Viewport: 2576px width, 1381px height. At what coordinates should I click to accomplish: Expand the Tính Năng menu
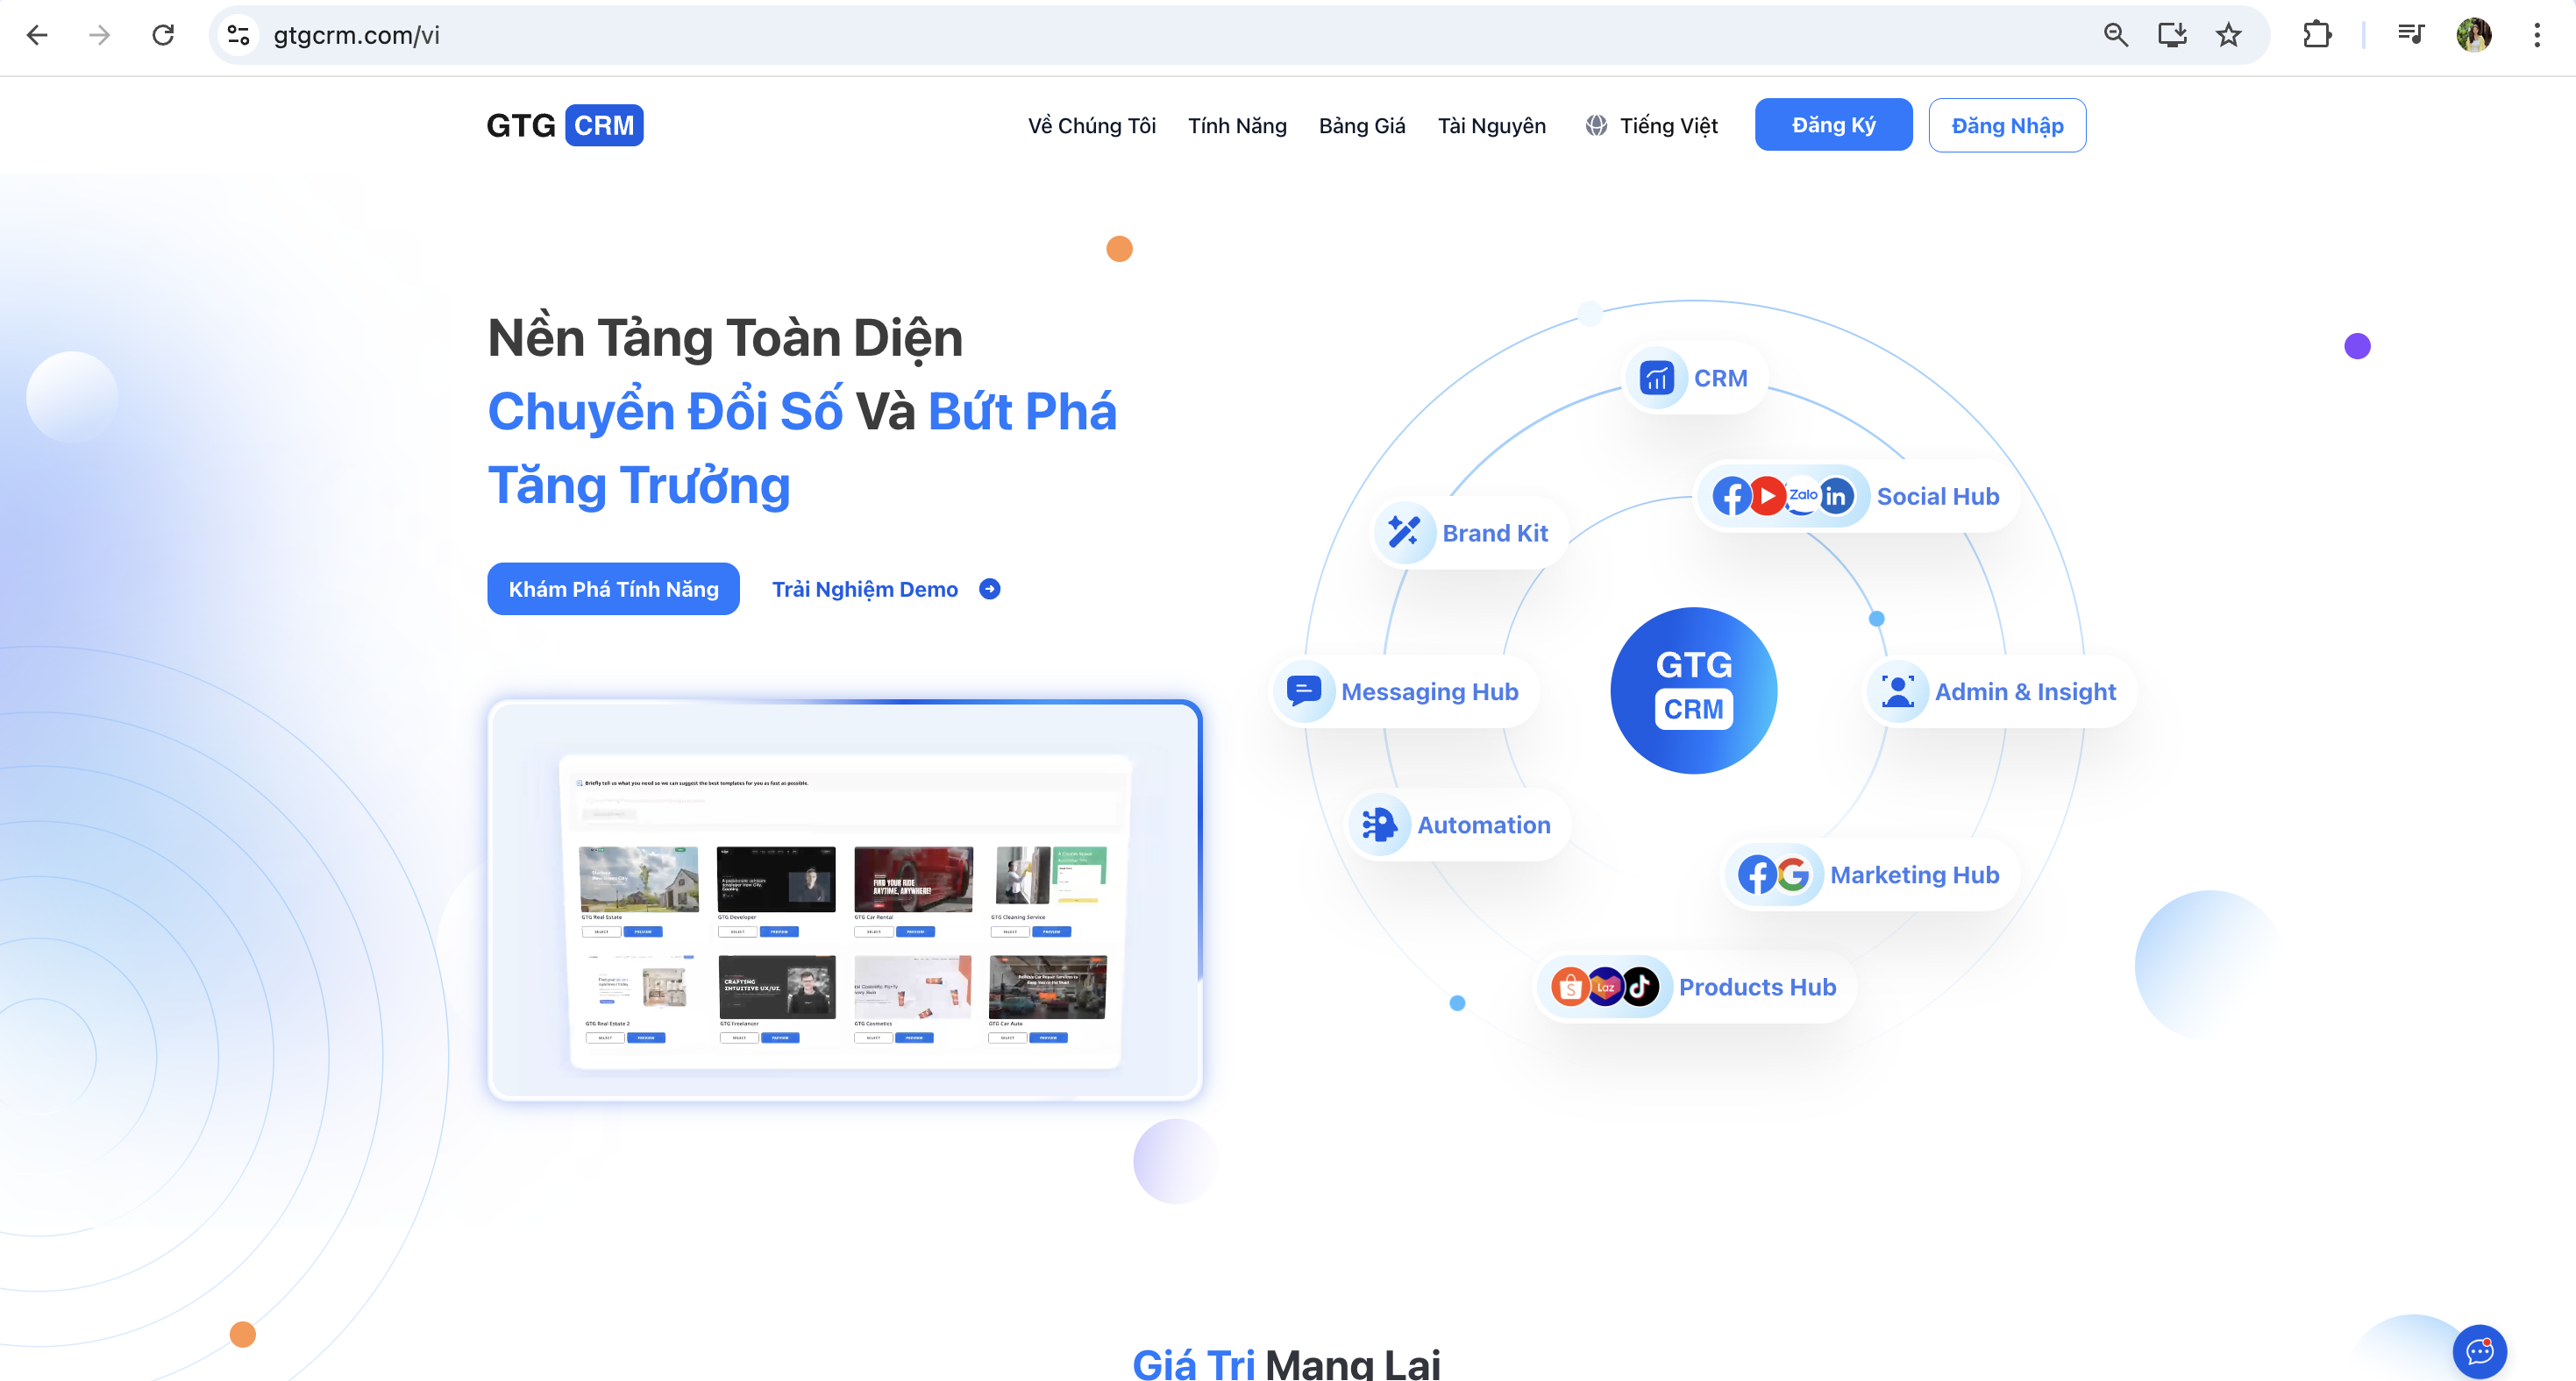tap(1237, 126)
